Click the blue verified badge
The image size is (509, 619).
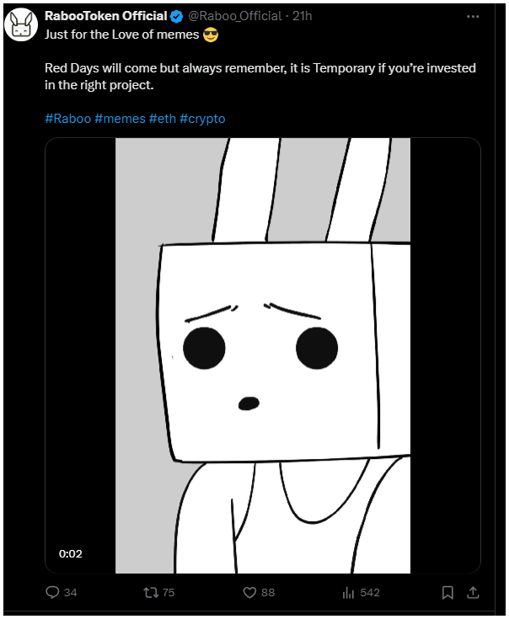point(176,16)
